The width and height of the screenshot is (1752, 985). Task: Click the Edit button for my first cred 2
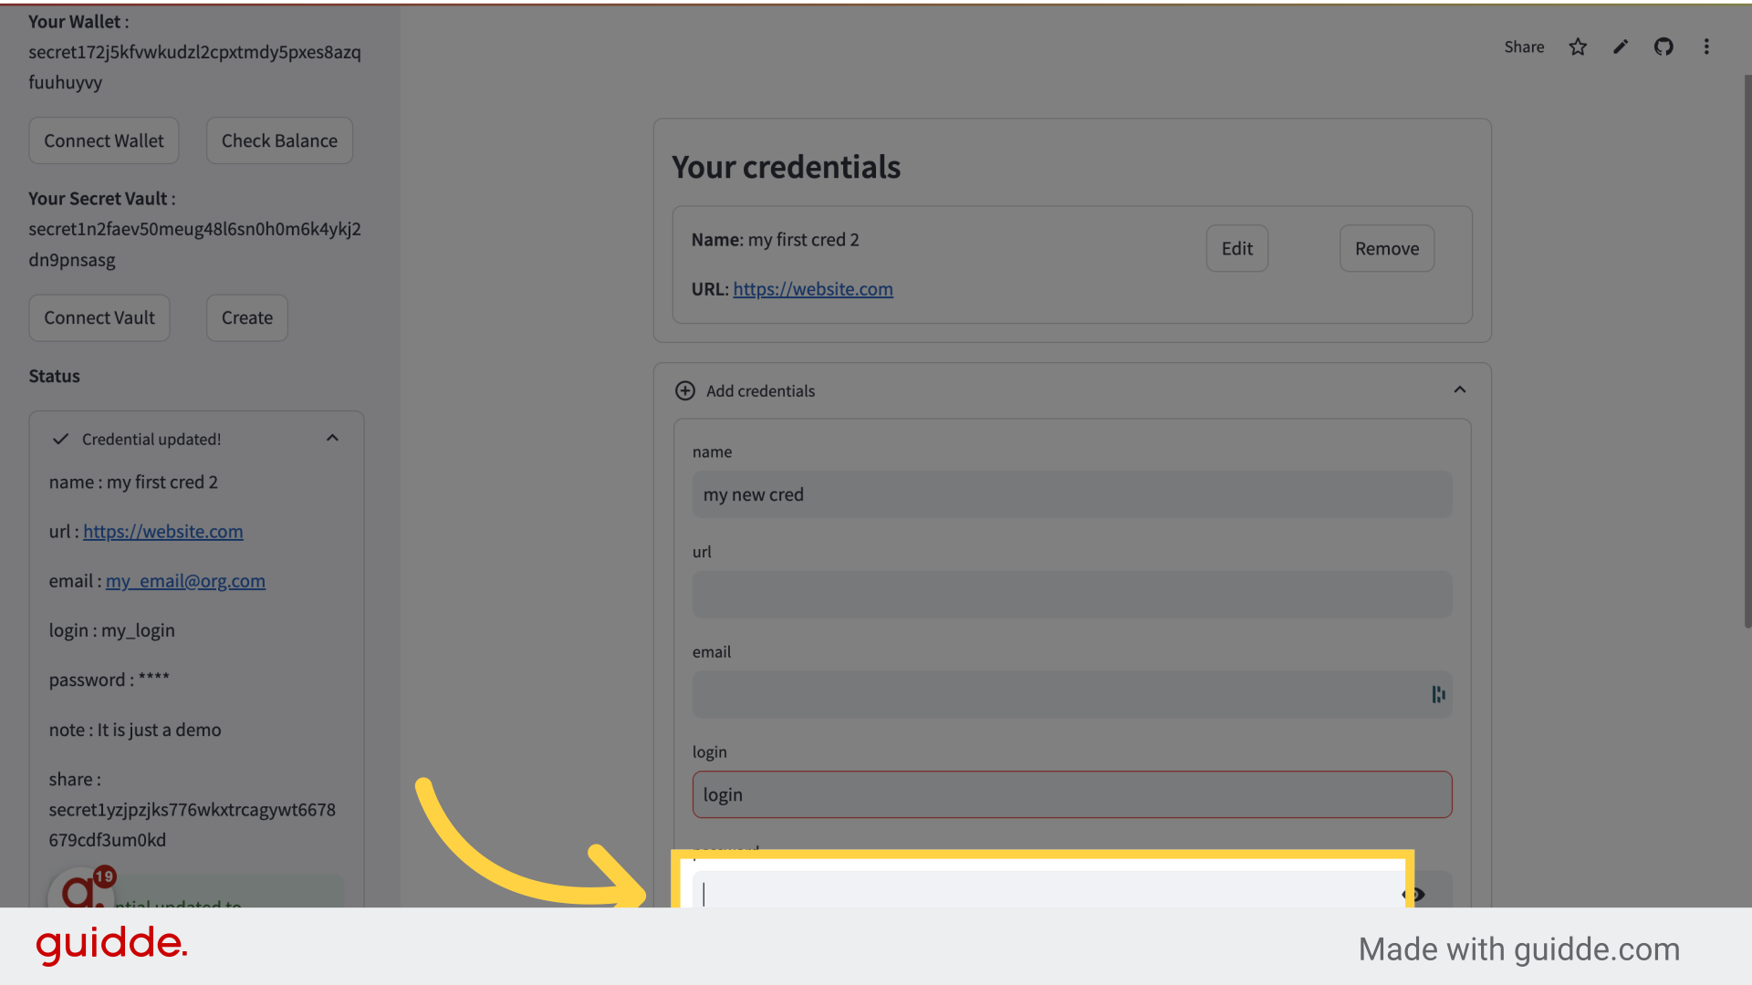tap(1237, 248)
